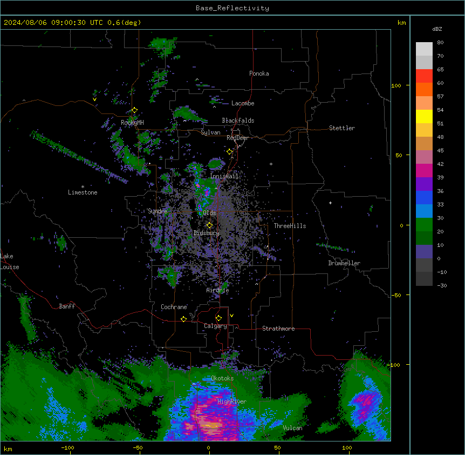
Task: Click the Lacombe city label
Action: pos(243,103)
